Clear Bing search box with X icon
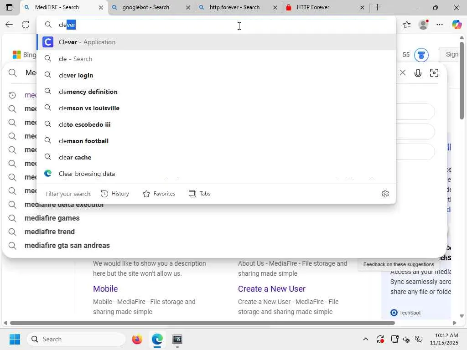 (x=403, y=72)
